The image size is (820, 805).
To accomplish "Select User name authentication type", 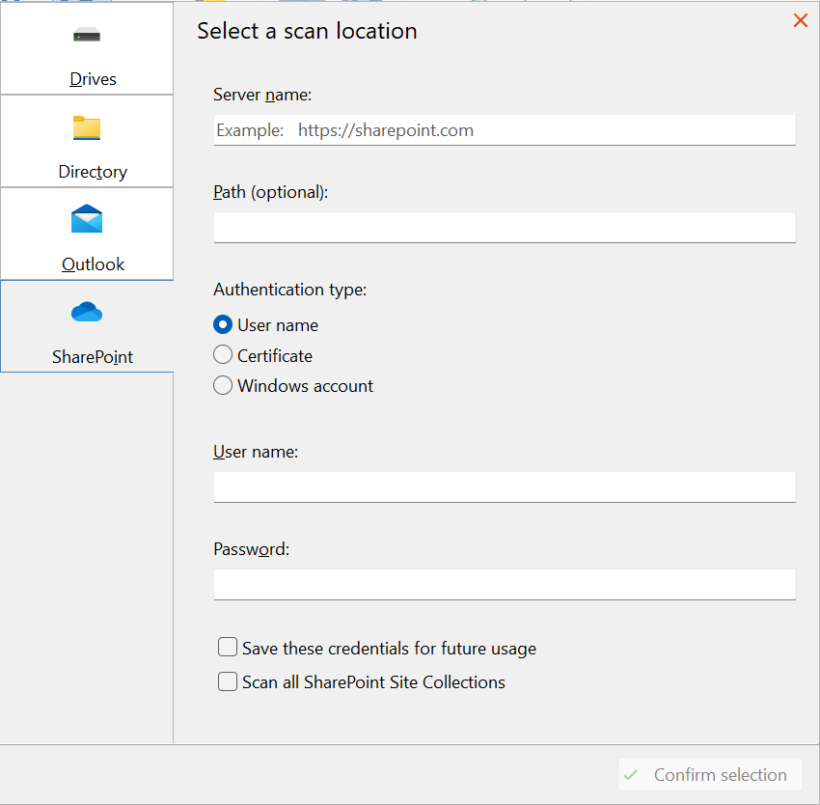I will click(223, 325).
